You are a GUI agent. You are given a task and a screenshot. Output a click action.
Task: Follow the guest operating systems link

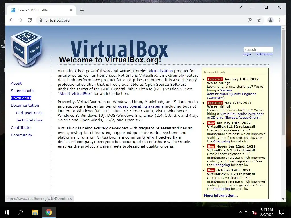click(x=141, y=106)
